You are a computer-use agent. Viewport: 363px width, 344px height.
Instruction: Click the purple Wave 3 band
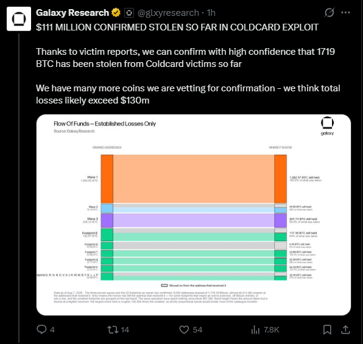tap(194, 220)
